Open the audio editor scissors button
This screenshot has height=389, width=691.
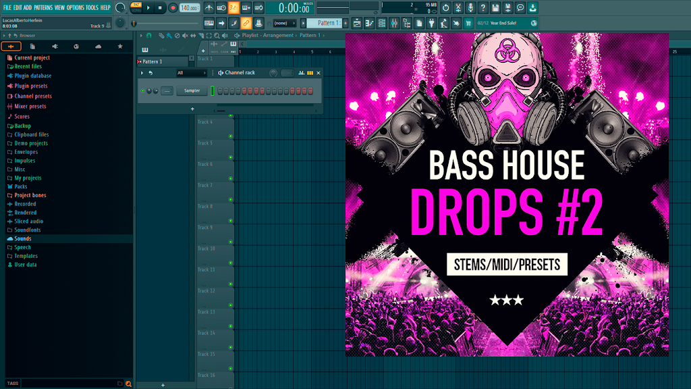point(458,7)
